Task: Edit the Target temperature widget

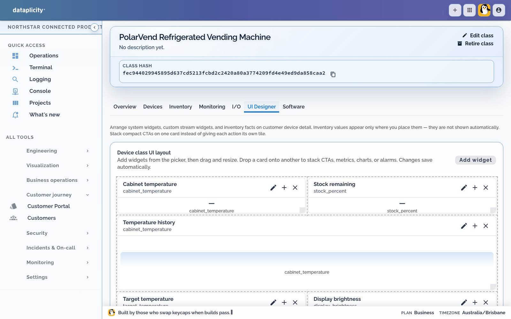Action: click(273, 302)
